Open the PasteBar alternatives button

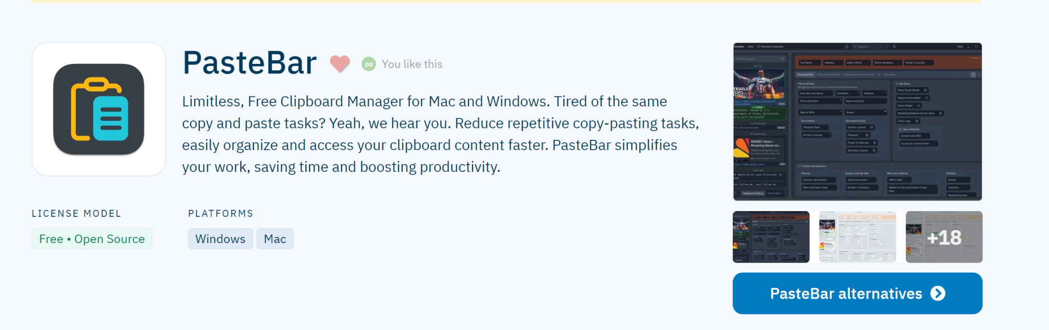(x=858, y=293)
